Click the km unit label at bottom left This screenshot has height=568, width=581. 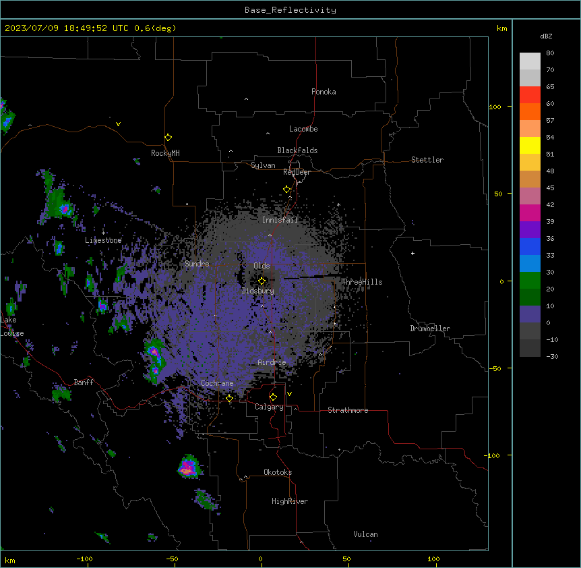10,561
